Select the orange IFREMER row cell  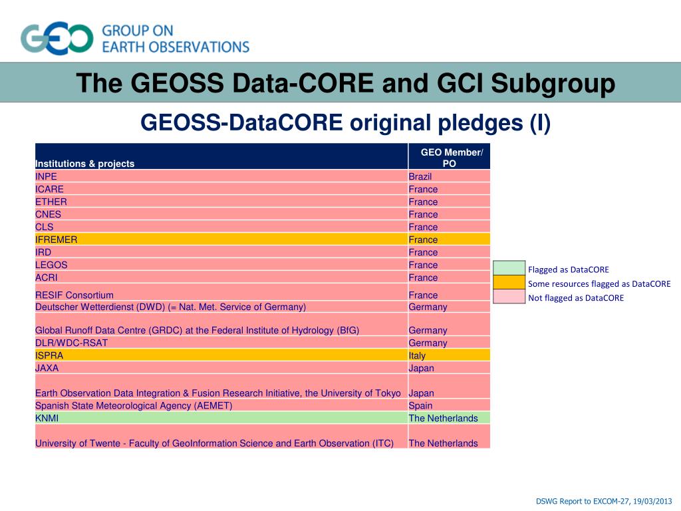click(221, 239)
